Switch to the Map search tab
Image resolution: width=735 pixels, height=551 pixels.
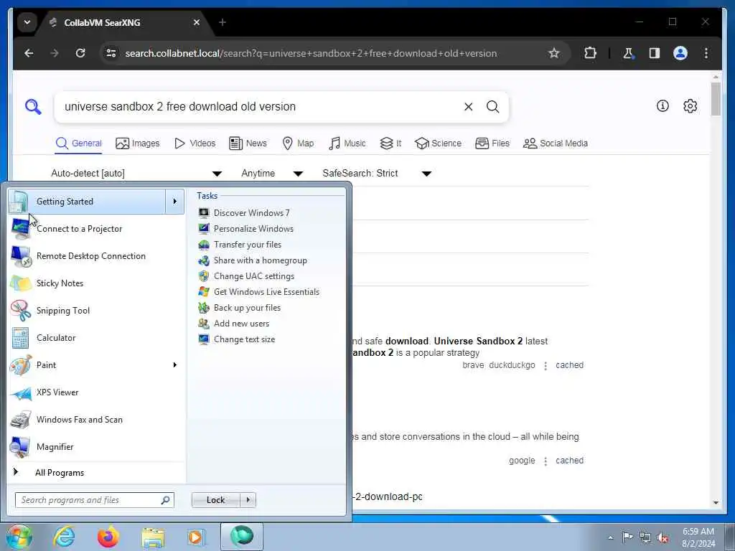point(298,143)
